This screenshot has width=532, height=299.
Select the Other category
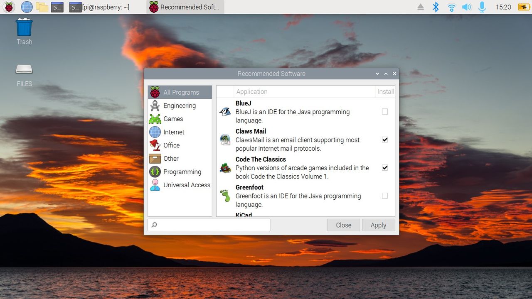[180, 159]
